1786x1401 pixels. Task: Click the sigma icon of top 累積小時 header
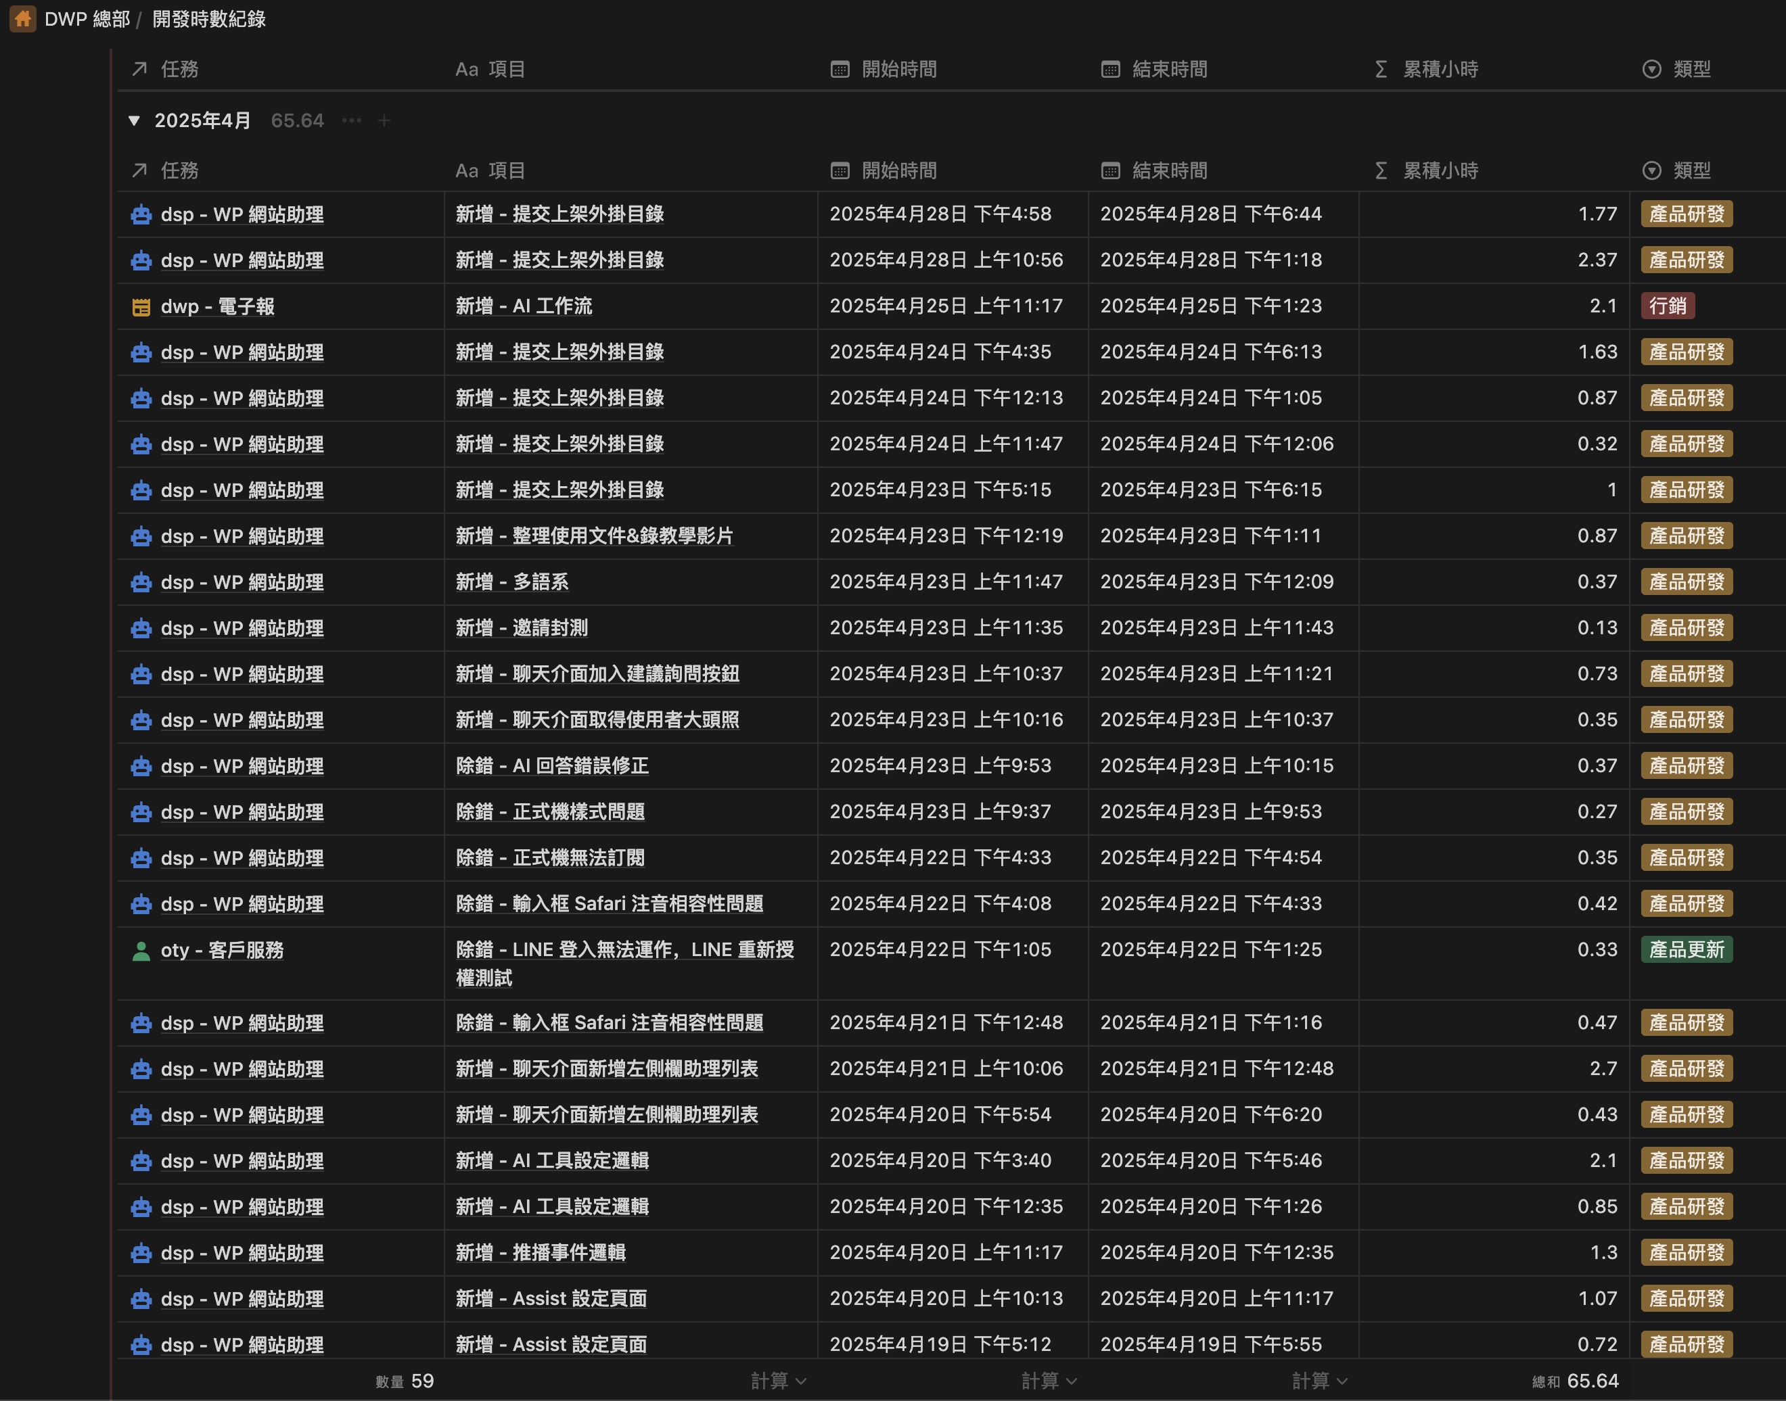pyautogui.click(x=1381, y=69)
